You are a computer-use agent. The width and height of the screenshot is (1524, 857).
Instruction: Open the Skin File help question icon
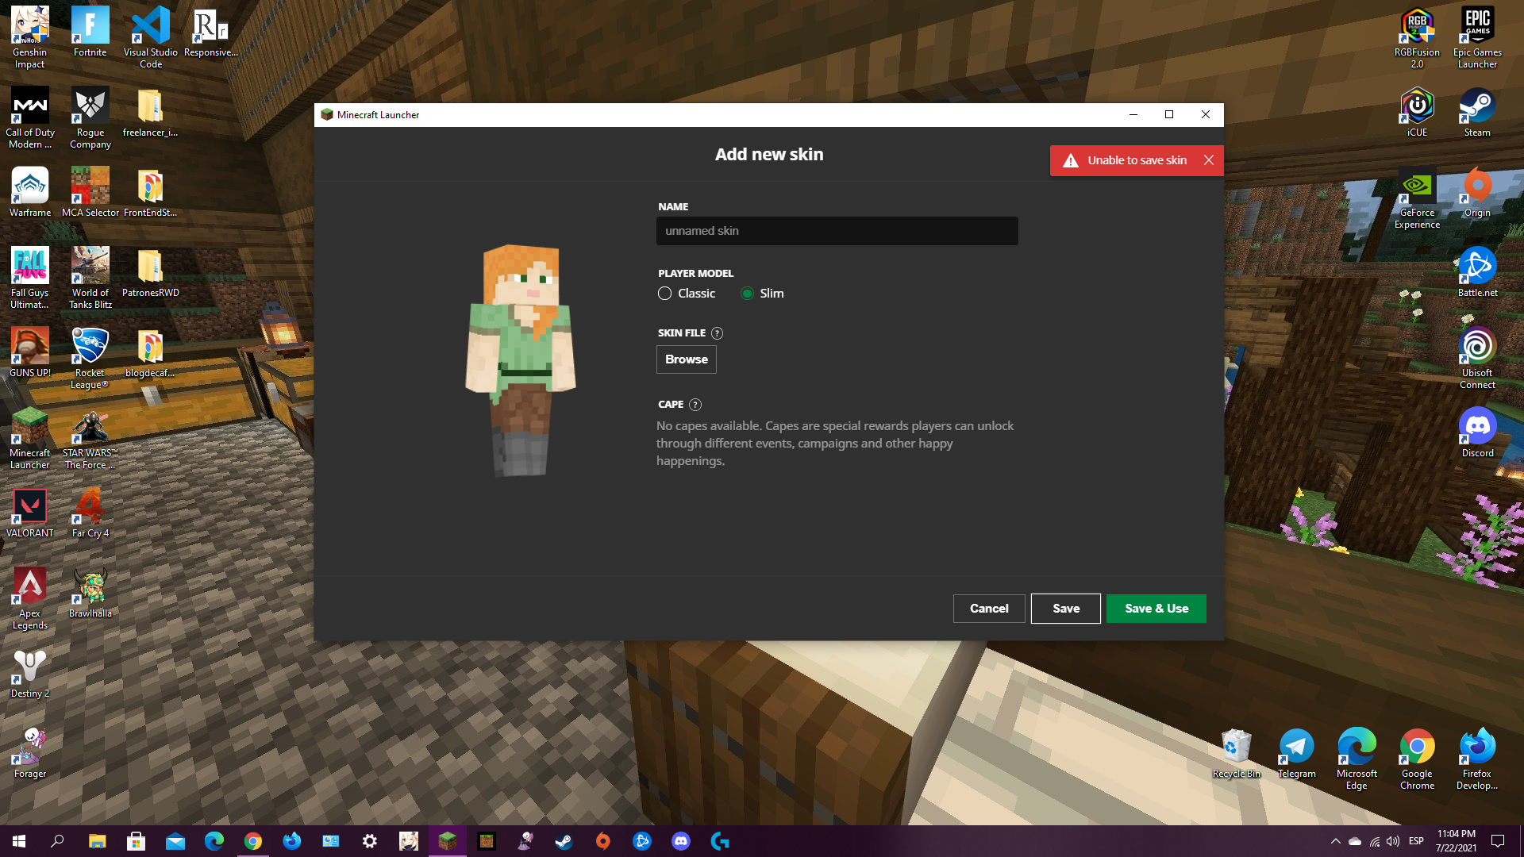coord(717,333)
